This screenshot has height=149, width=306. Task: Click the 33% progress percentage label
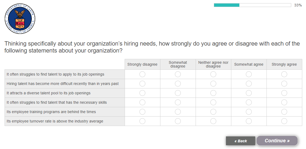pyautogui.click(x=298, y=5)
